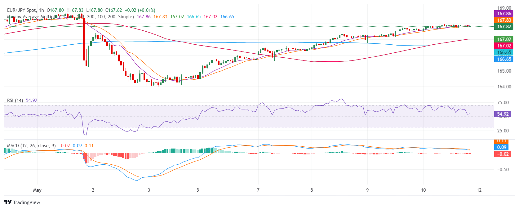The height and width of the screenshot is (209, 519).
Task: Select the MACD (12, 26, close, 9) label
Action: point(31,145)
